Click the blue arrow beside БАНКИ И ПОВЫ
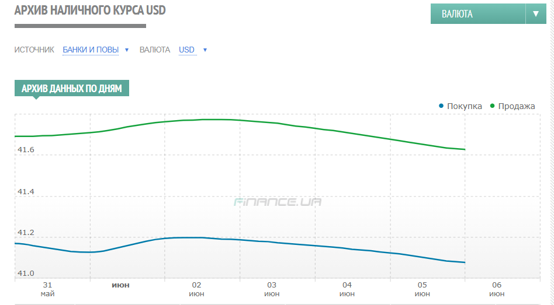The height and width of the screenshot is (305, 554). [x=127, y=50]
